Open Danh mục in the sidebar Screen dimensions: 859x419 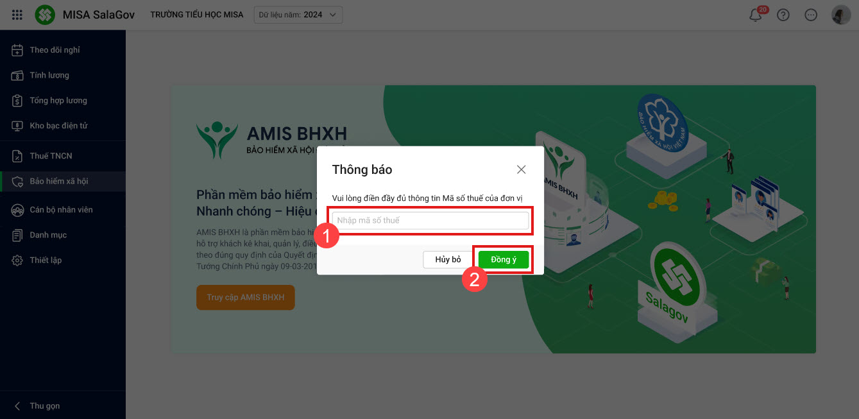coord(48,235)
